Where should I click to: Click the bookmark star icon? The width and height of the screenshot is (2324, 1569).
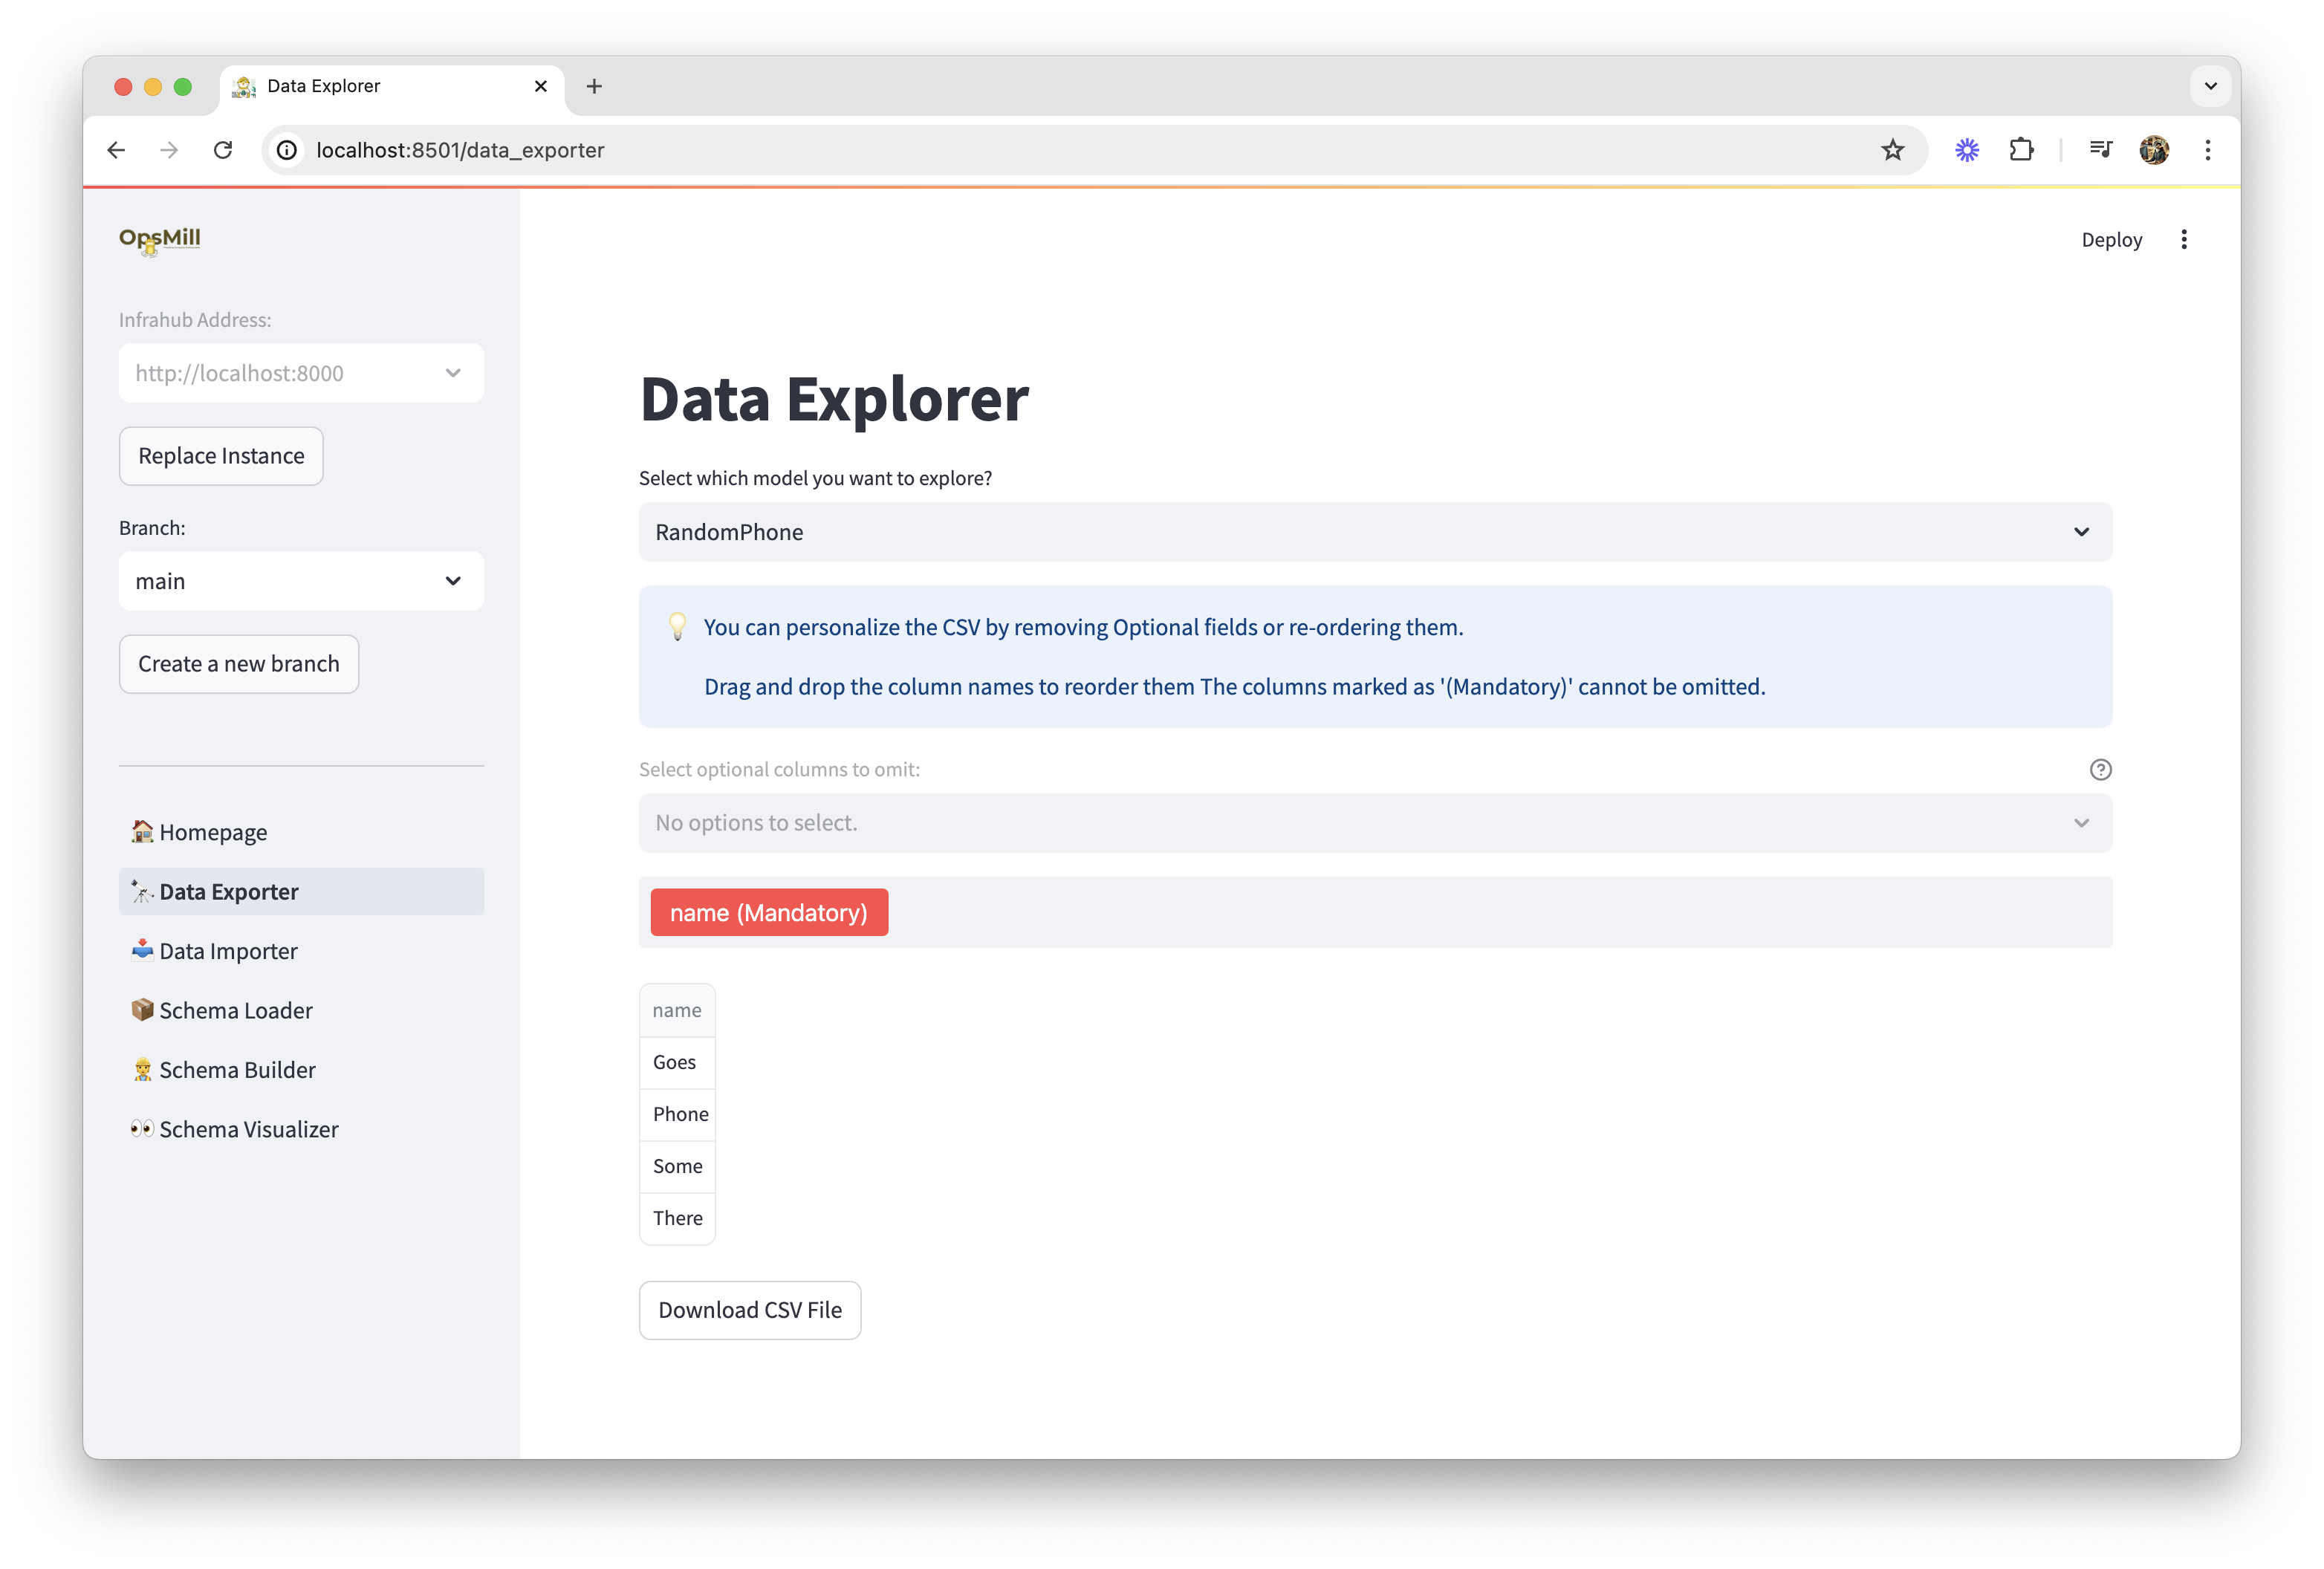tap(1892, 150)
